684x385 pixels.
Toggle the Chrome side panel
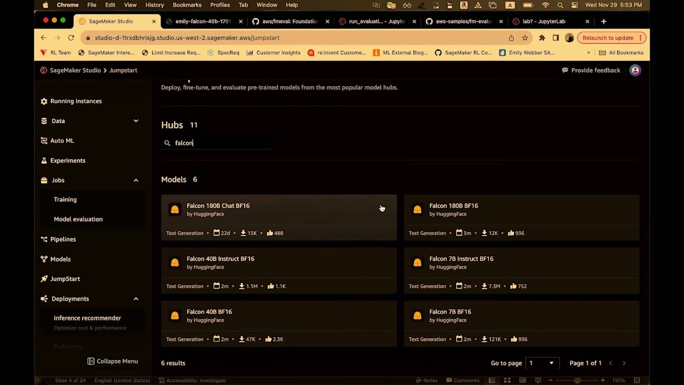tap(556, 38)
